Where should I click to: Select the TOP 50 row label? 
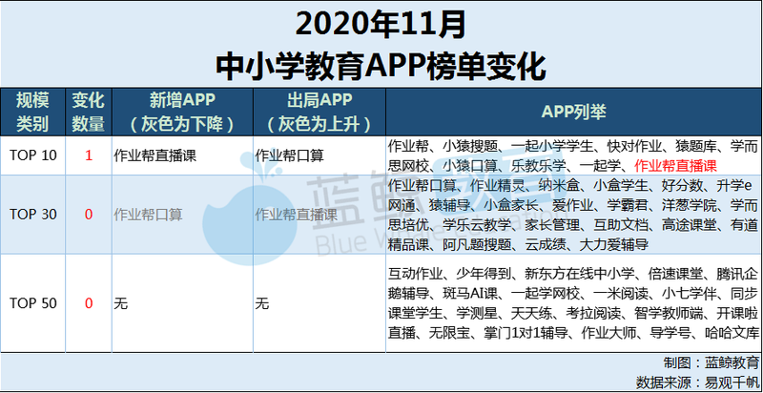pyautogui.click(x=33, y=303)
